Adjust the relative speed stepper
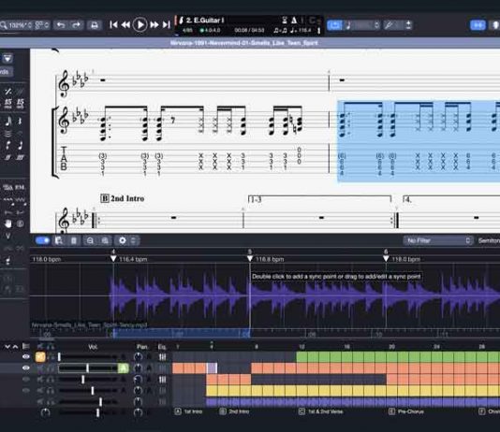The height and width of the screenshot is (432, 500). (x=376, y=25)
